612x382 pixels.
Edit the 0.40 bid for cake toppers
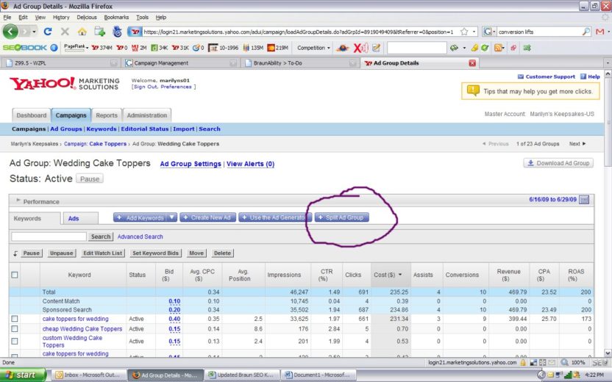point(174,319)
